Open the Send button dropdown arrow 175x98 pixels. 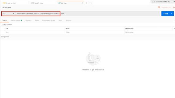(x=172, y=14)
